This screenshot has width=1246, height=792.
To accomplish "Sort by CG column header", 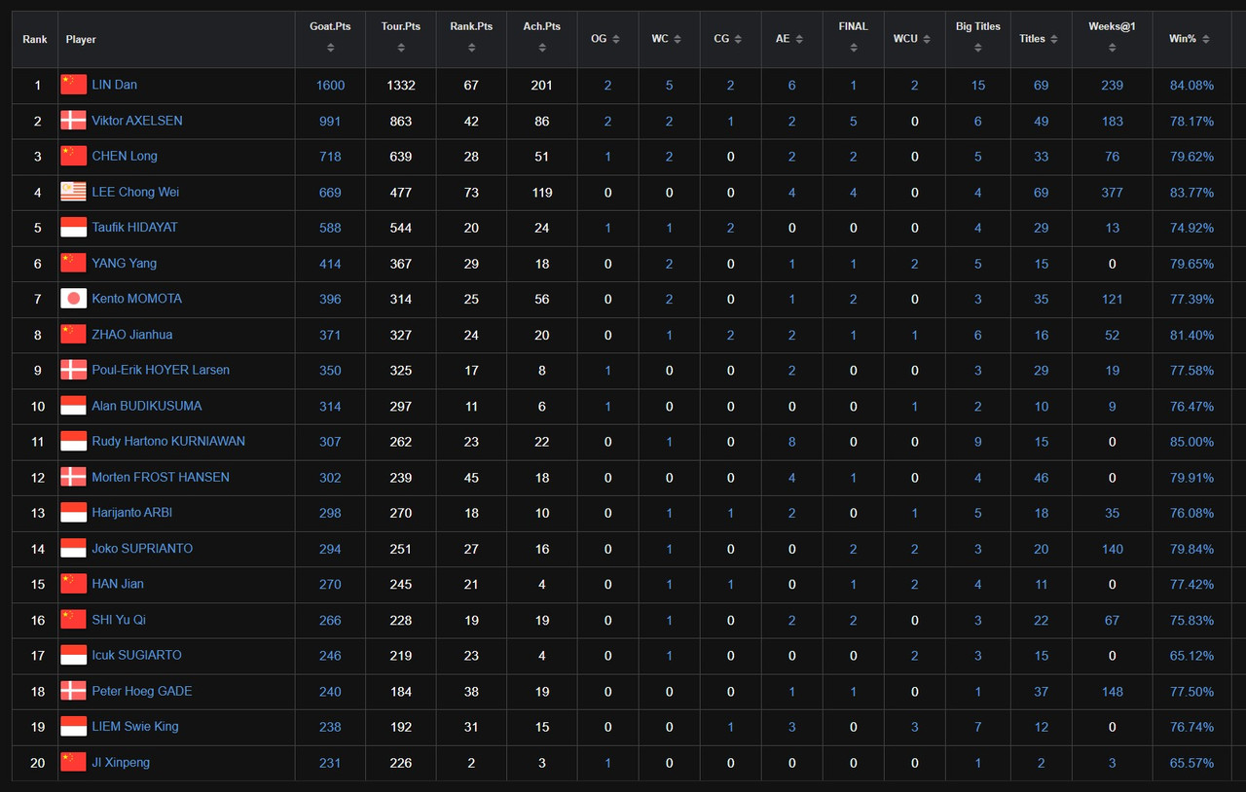I will click(730, 39).
